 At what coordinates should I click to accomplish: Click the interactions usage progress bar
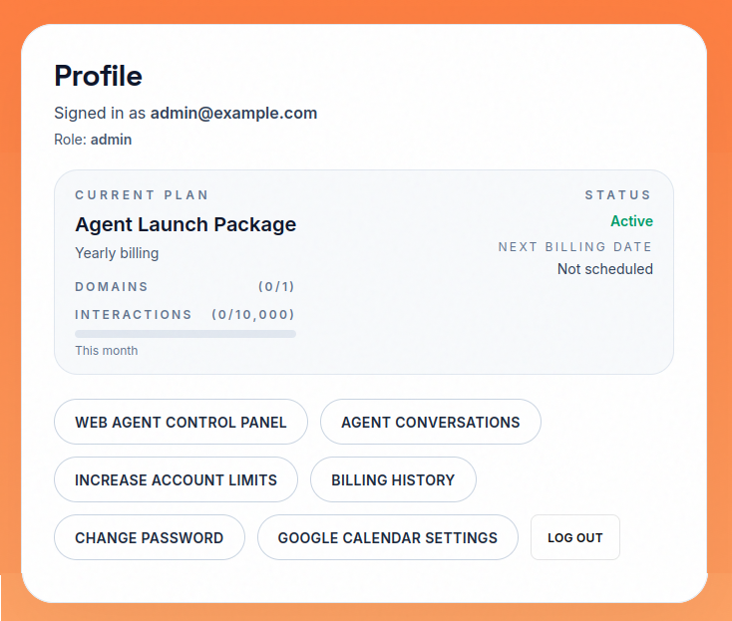[185, 334]
